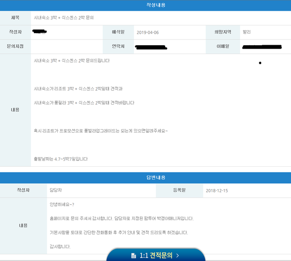Click the wedding date 2019-04-06
The image size is (291, 261).
pos(147,32)
